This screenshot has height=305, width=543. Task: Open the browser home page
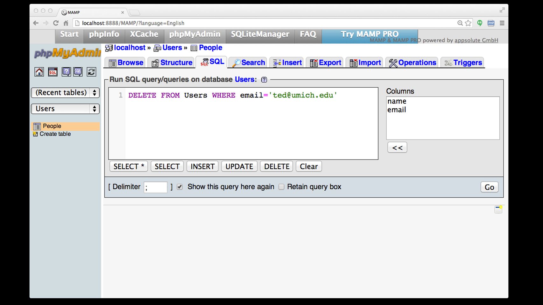(x=66, y=23)
